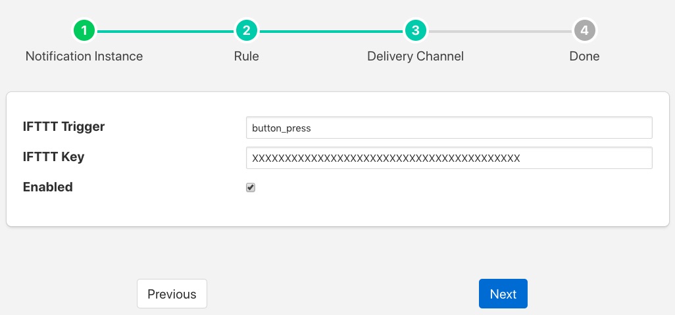
Task: Click progress line between steps 2 and 3
Action: tap(330, 31)
